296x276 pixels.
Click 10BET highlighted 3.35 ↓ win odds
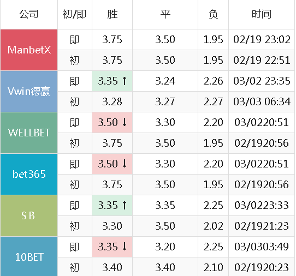(x=112, y=247)
